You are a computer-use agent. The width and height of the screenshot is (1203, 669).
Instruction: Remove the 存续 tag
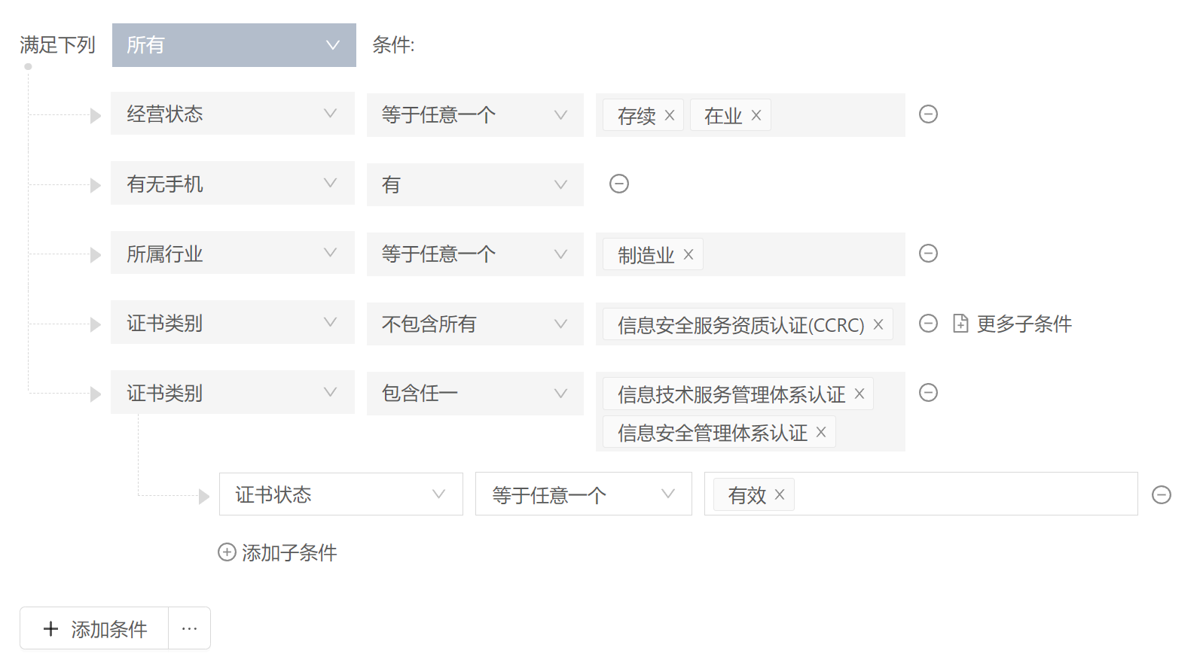point(670,115)
